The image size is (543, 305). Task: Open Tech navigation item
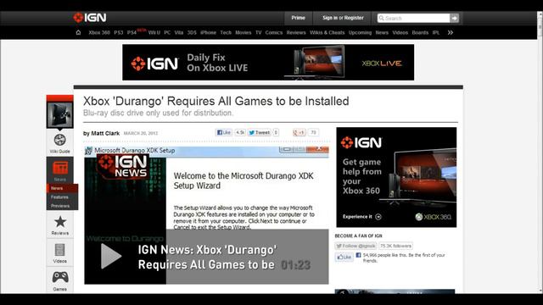226,32
